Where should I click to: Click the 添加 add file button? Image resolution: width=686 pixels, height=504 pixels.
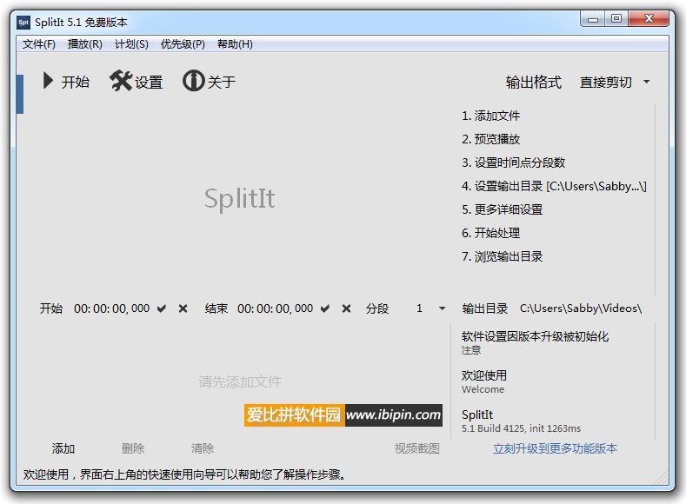pos(63,448)
